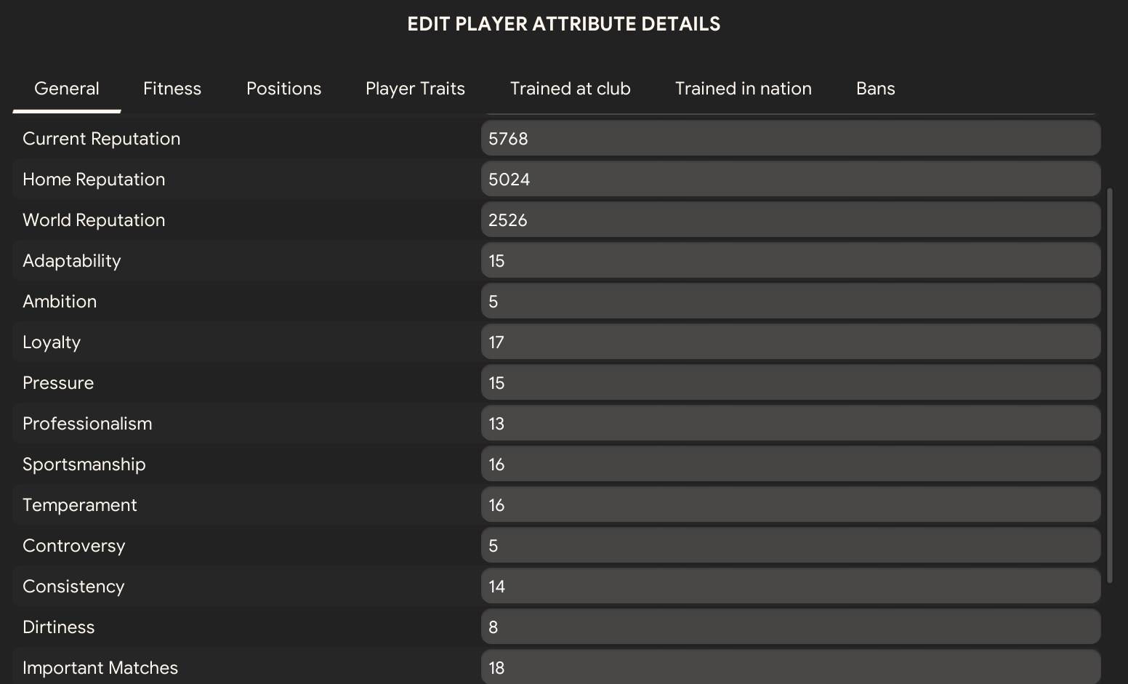
Task: Select the Player Traits tab
Action: click(x=415, y=89)
